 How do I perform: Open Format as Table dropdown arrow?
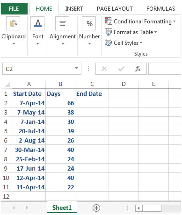[x=155, y=32]
